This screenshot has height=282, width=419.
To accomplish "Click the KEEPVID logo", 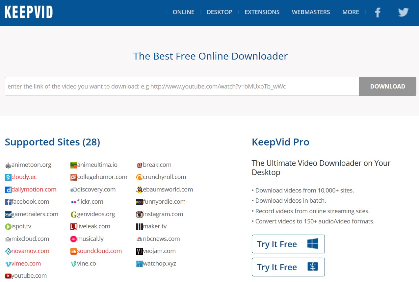I will pos(29,12).
